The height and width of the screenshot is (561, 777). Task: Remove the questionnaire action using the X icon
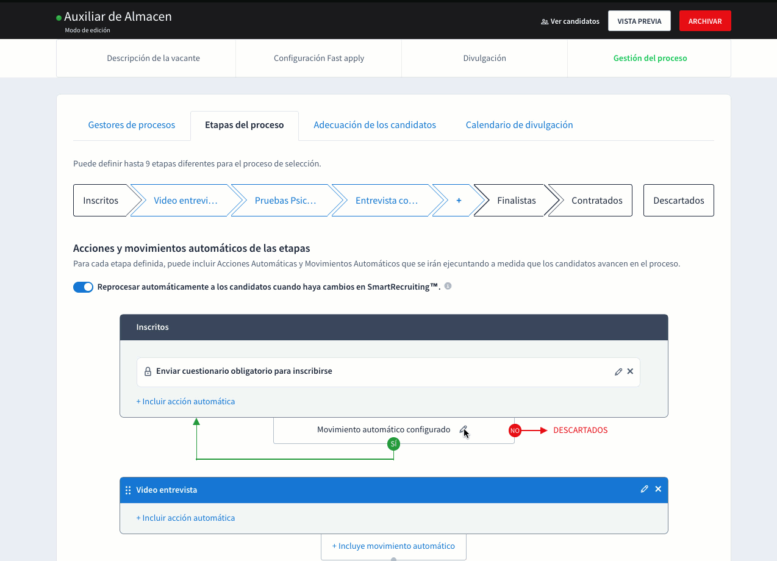[x=630, y=371]
